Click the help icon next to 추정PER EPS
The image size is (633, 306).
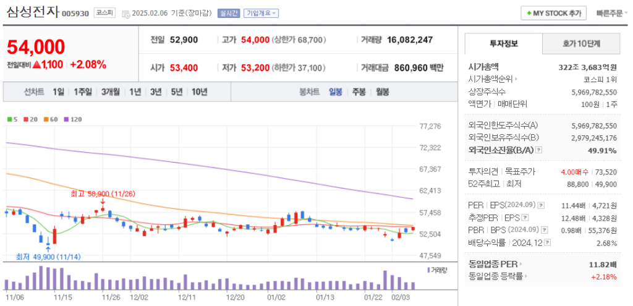coord(525,218)
